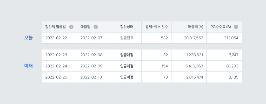Select sales date 2022-02-10 cell
This screenshot has width=266, height=104.
coord(94,77)
